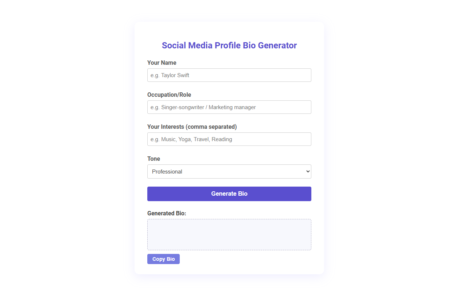The image size is (455, 307).
Task: Click the Generated Bio heading
Action: pos(167,213)
